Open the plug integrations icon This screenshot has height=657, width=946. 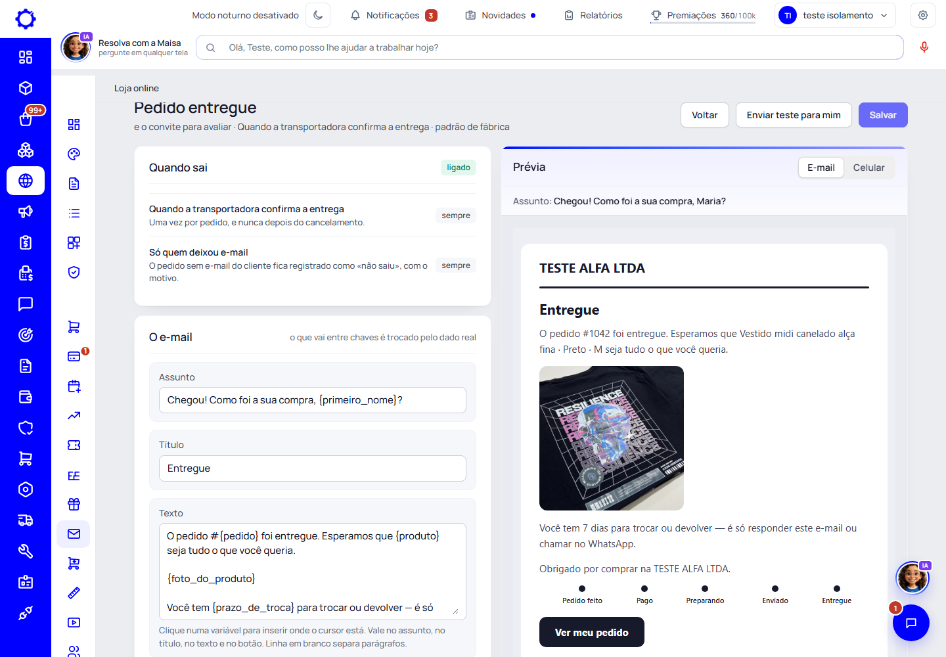(26, 613)
